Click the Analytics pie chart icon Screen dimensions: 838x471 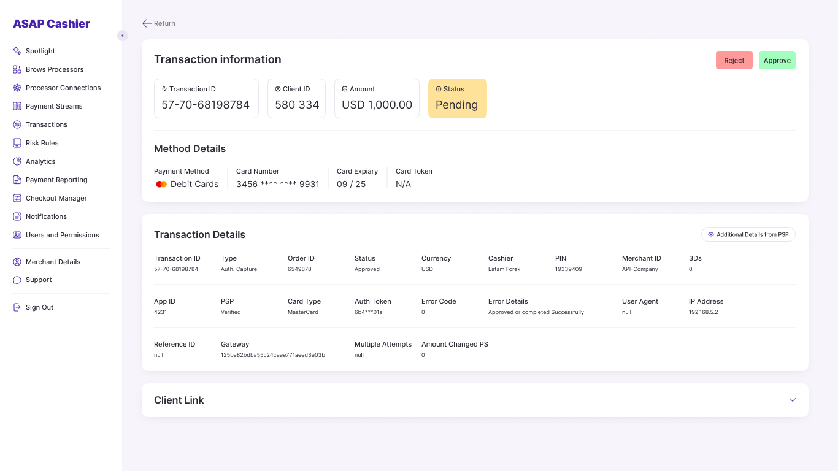pyautogui.click(x=17, y=161)
